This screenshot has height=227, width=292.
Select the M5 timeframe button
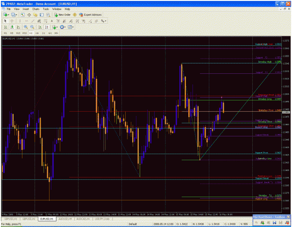tap(12, 33)
